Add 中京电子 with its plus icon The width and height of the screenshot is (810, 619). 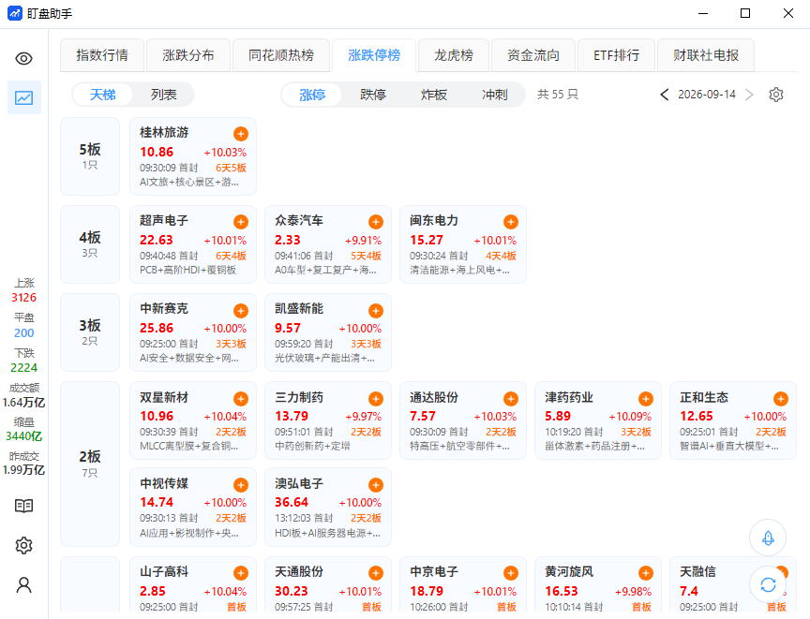point(511,573)
